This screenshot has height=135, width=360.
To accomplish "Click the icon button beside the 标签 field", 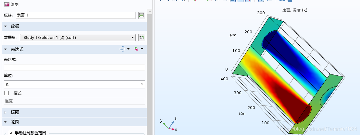I will 142,15.
